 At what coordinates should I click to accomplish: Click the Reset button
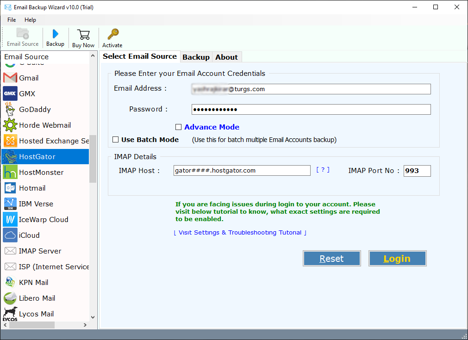331,258
